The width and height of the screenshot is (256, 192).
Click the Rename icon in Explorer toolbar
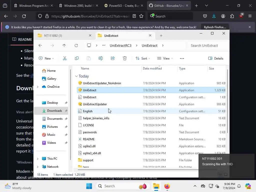[100, 58]
